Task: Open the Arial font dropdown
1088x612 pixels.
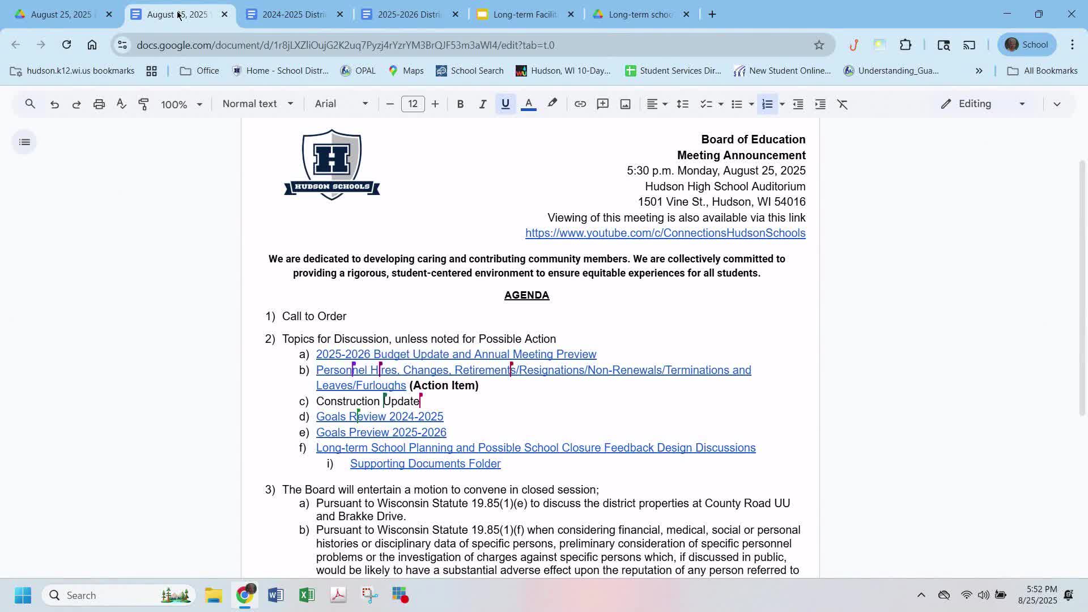Action: coord(341,104)
